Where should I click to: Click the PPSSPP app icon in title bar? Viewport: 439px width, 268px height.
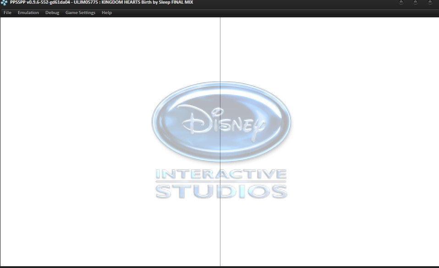point(4,3)
